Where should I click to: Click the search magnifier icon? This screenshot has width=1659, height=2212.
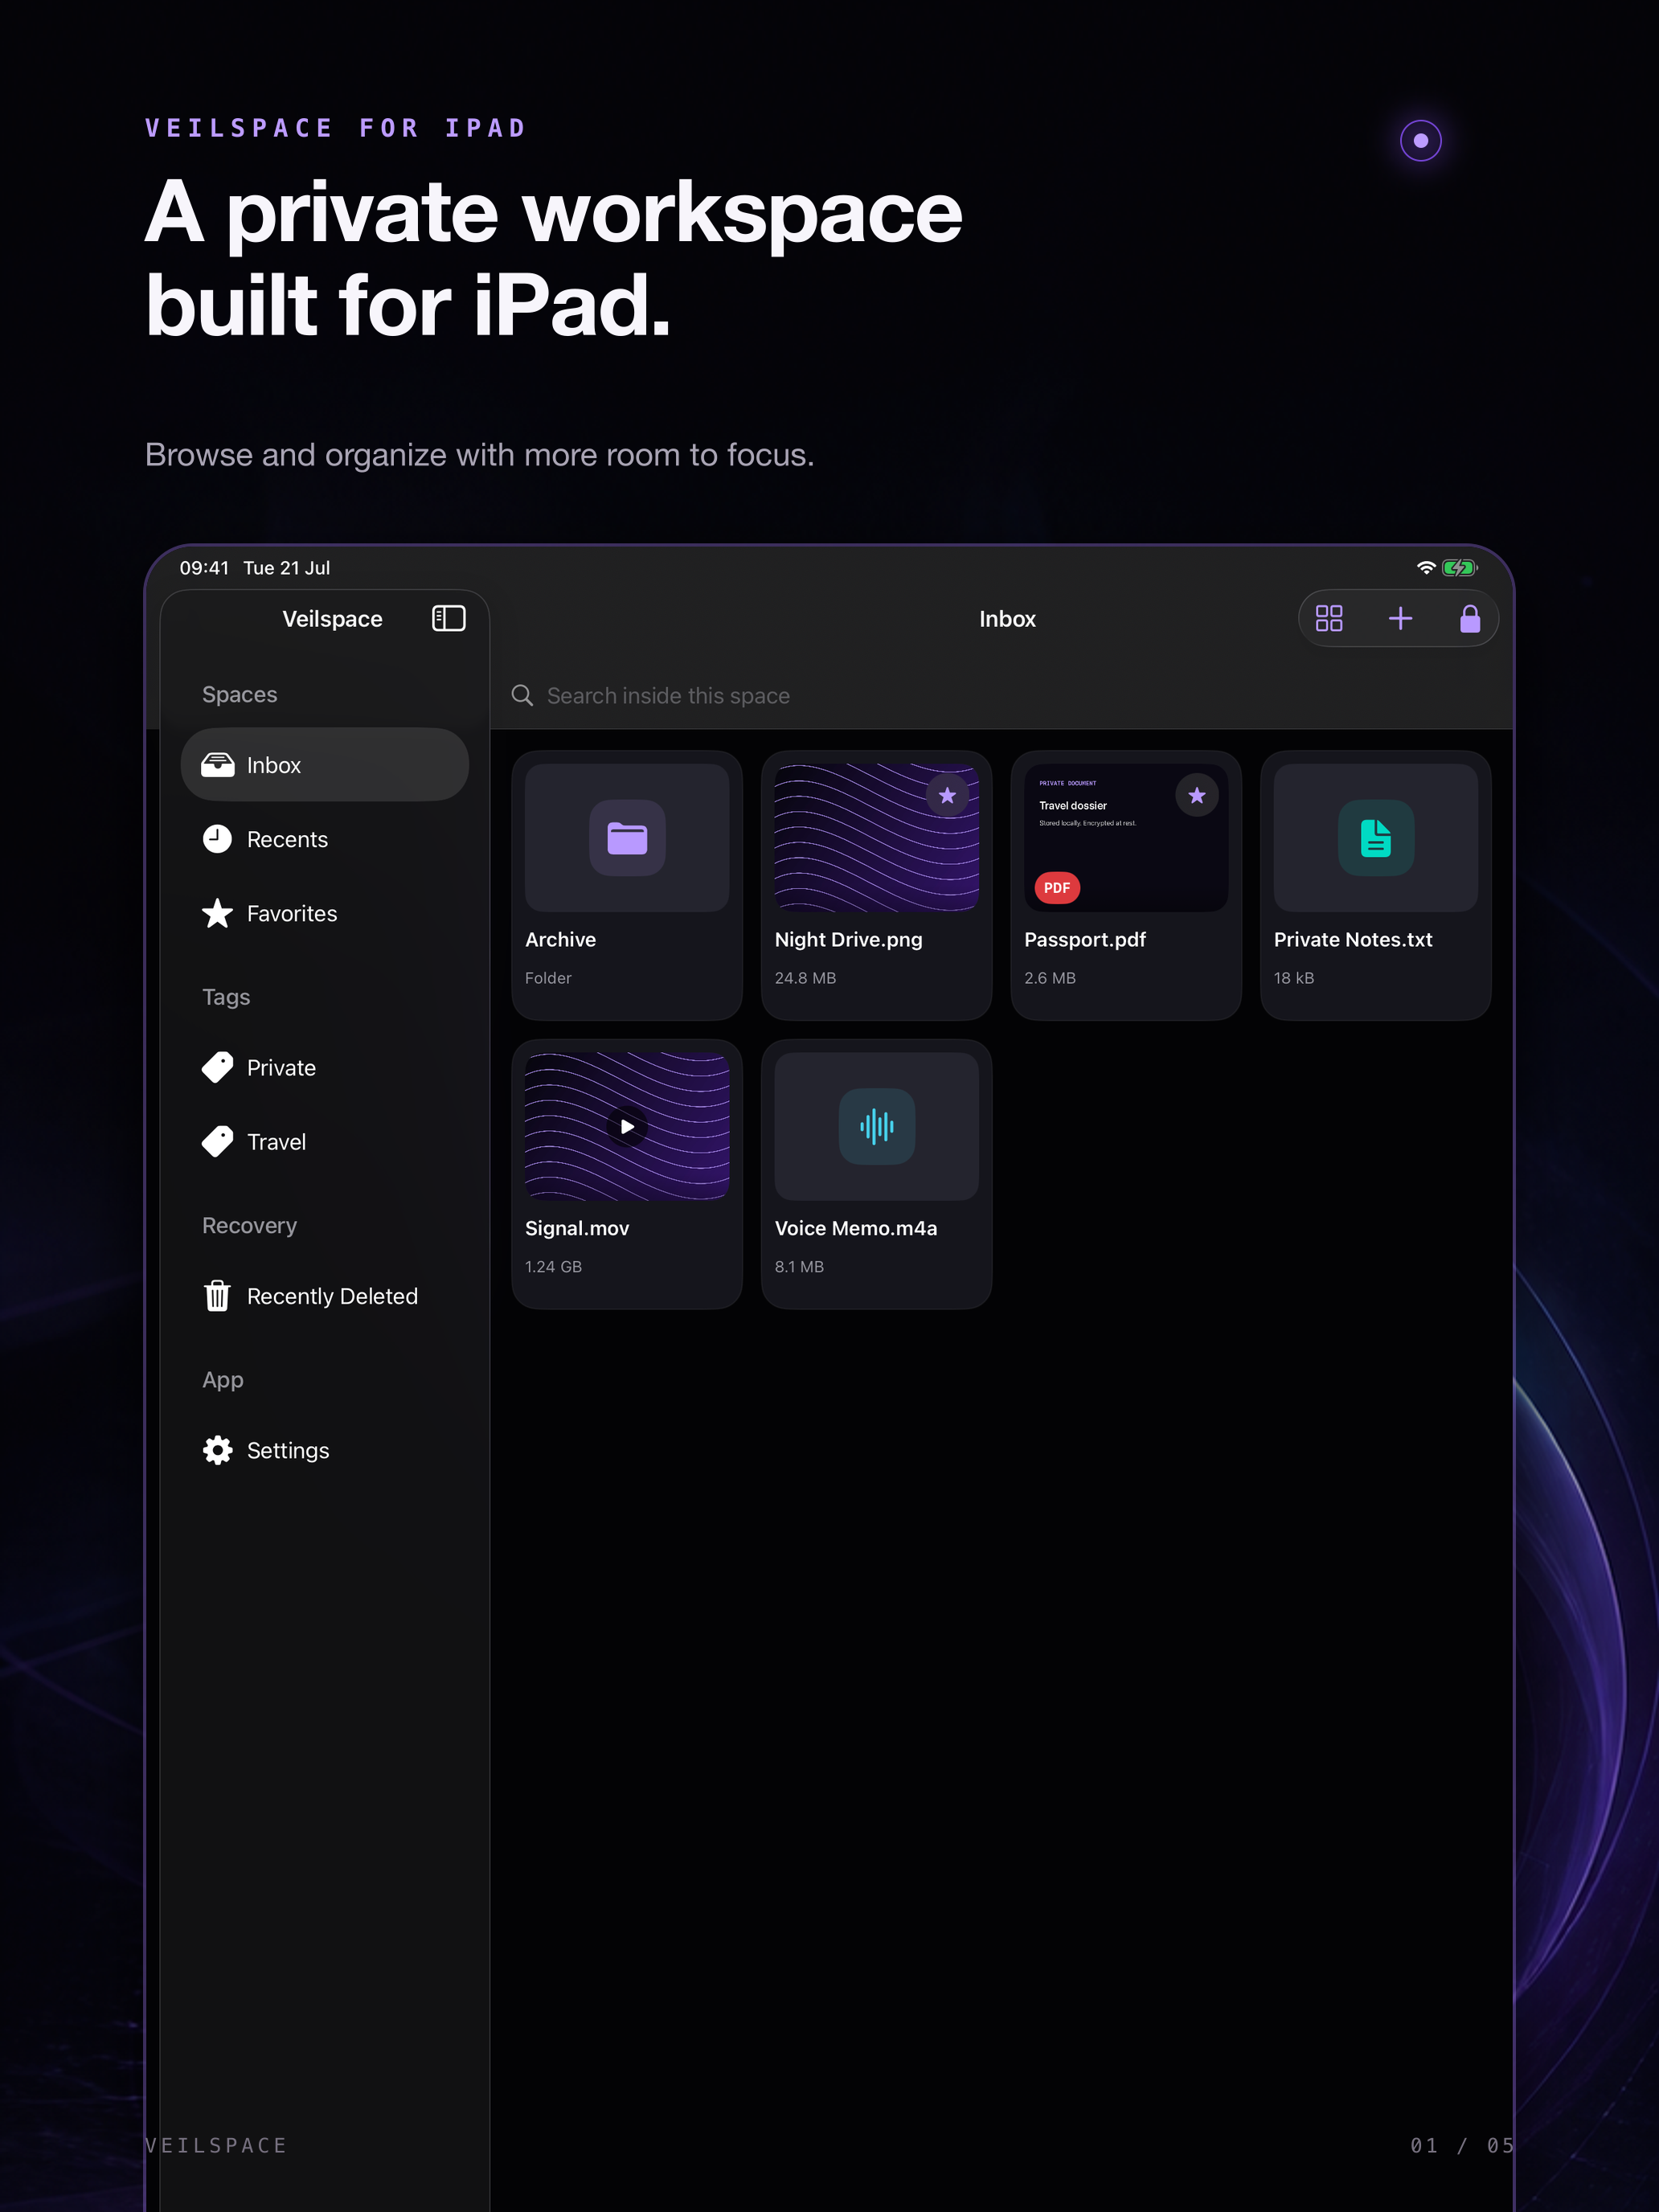point(522,695)
